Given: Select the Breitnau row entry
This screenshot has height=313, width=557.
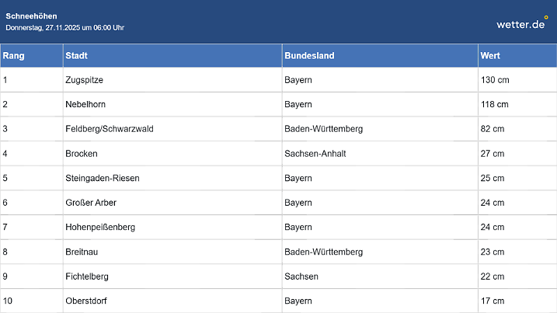Looking at the screenshot, I should pyautogui.click(x=82, y=252).
